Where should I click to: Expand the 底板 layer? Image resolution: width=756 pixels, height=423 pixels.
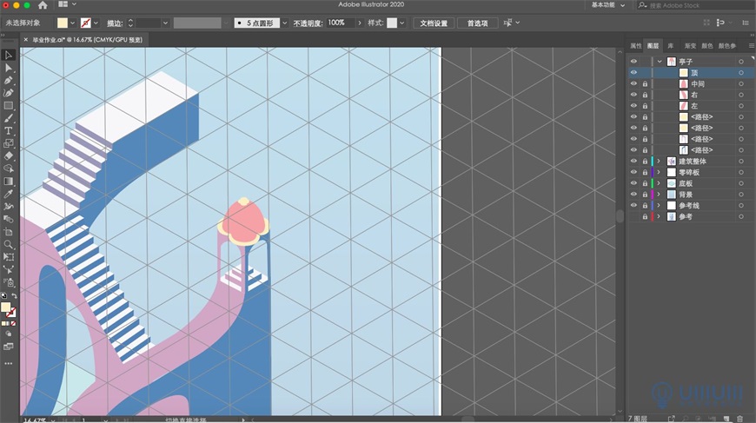(659, 183)
